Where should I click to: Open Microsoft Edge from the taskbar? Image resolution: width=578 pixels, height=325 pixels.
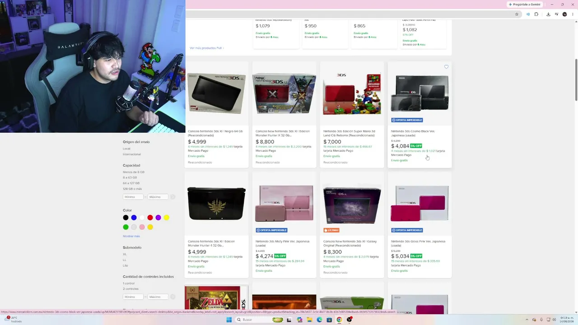[x=319, y=320]
